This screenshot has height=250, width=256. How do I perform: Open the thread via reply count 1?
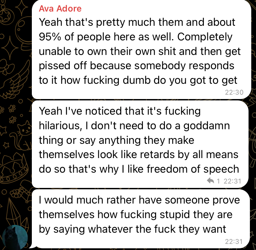218,181
